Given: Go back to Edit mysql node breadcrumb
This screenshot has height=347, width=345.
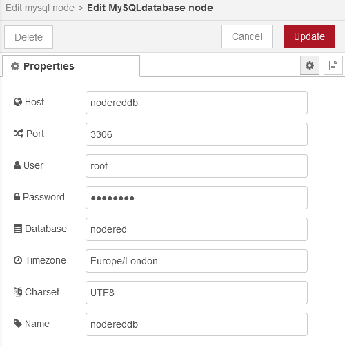Looking at the screenshot, I should click(40, 8).
